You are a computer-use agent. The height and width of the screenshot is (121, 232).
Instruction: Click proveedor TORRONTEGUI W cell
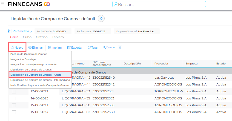[x=169, y=91]
